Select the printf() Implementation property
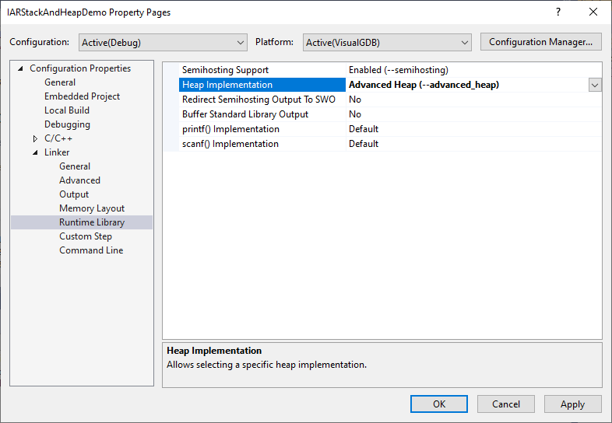The width and height of the screenshot is (612, 423). pyautogui.click(x=230, y=129)
